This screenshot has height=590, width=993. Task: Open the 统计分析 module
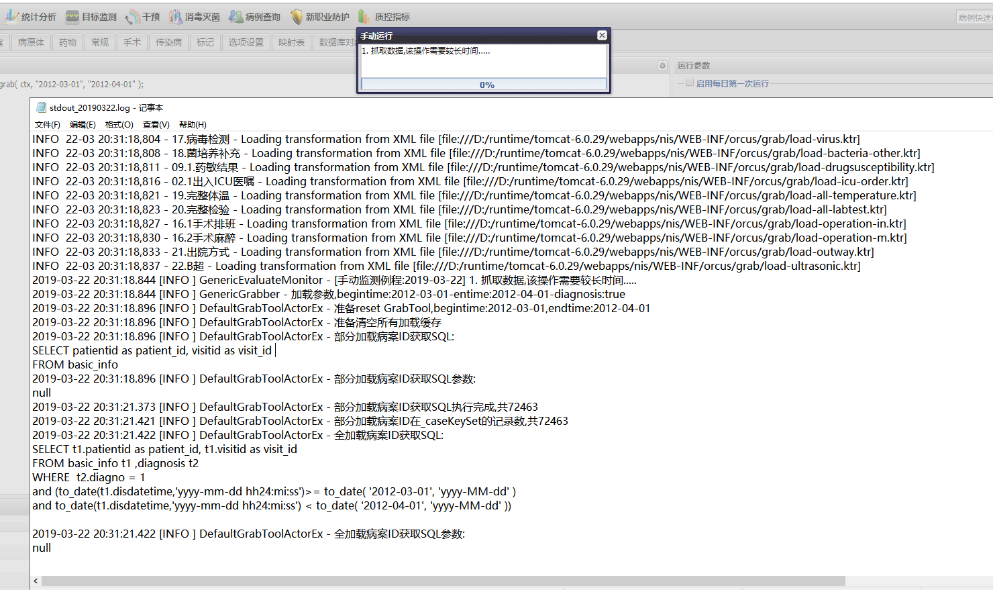click(x=32, y=17)
